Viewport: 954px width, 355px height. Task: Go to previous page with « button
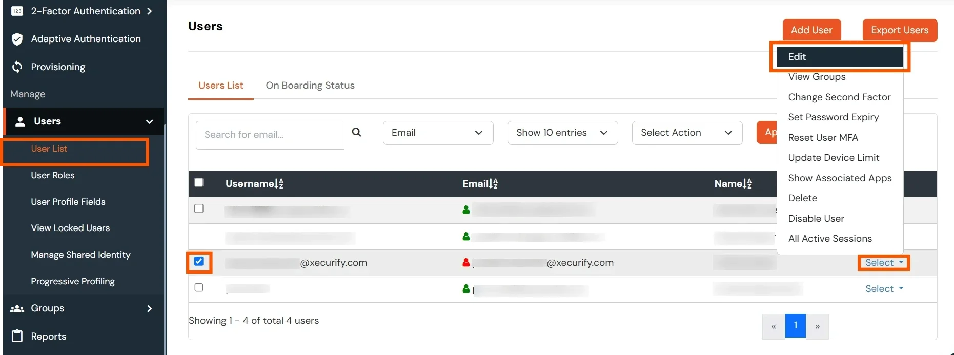(x=774, y=326)
